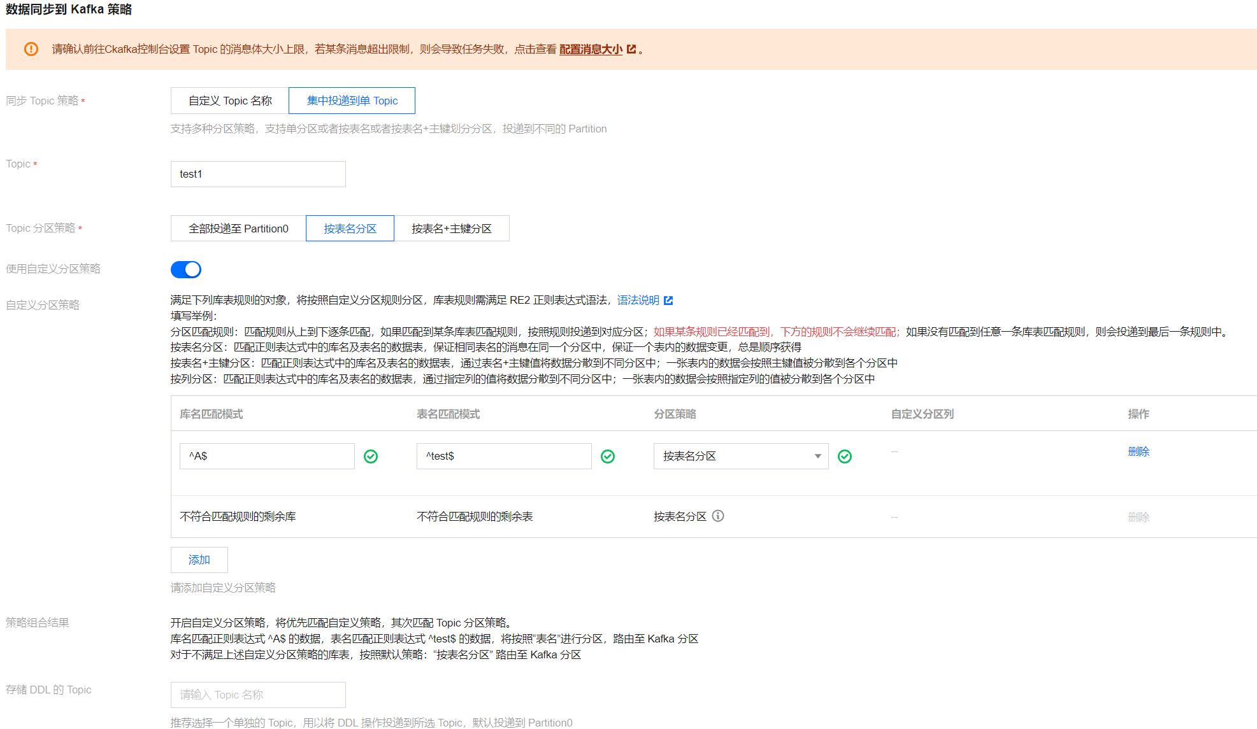The height and width of the screenshot is (729, 1257).
Task: Click the dropdown arrow of 分区策略 selector
Action: pyautogui.click(x=817, y=457)
